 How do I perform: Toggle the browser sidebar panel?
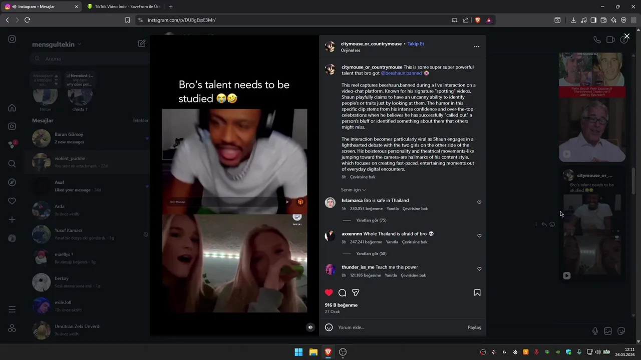593,20
